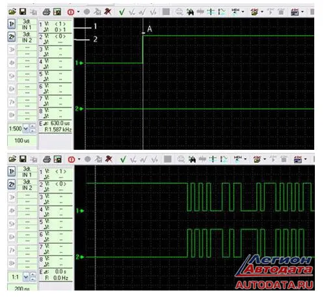Click the open file folder icon in top window
The width and height of the screenshot is (324, 297).
coord(12,12)
